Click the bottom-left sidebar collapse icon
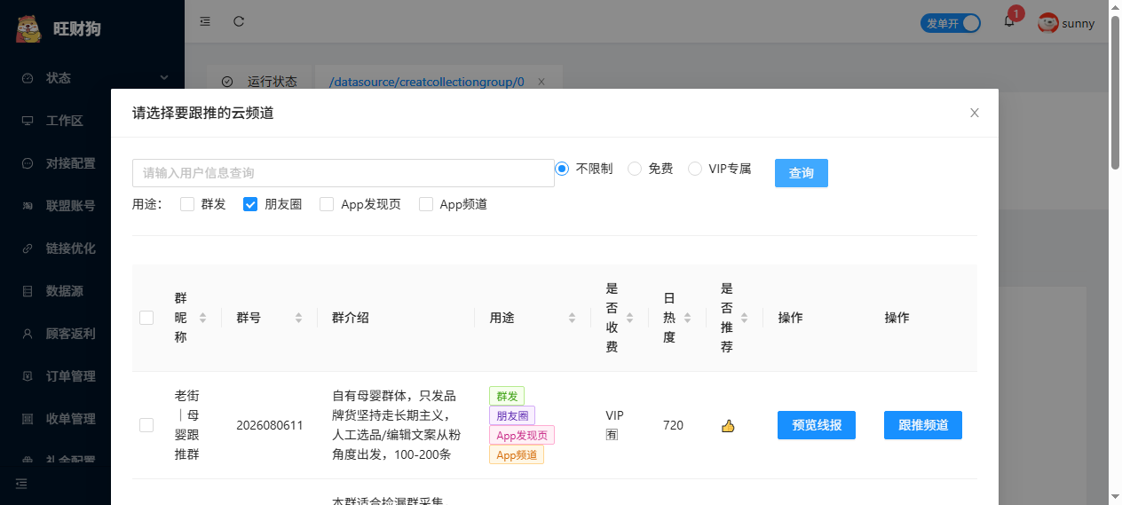The height and width of the screenshot is (505, 1122). pos(22,484)
